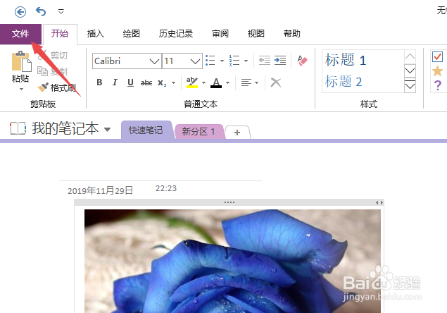Expand the 粘贴 options arrow

(x=21, y=90)
